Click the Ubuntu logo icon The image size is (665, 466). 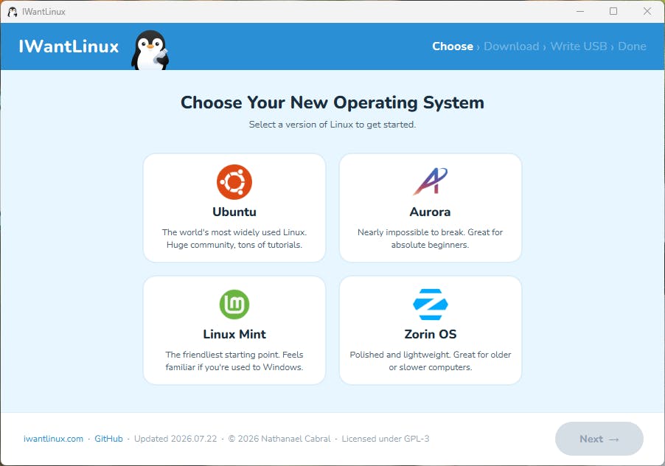pos(234,182)
